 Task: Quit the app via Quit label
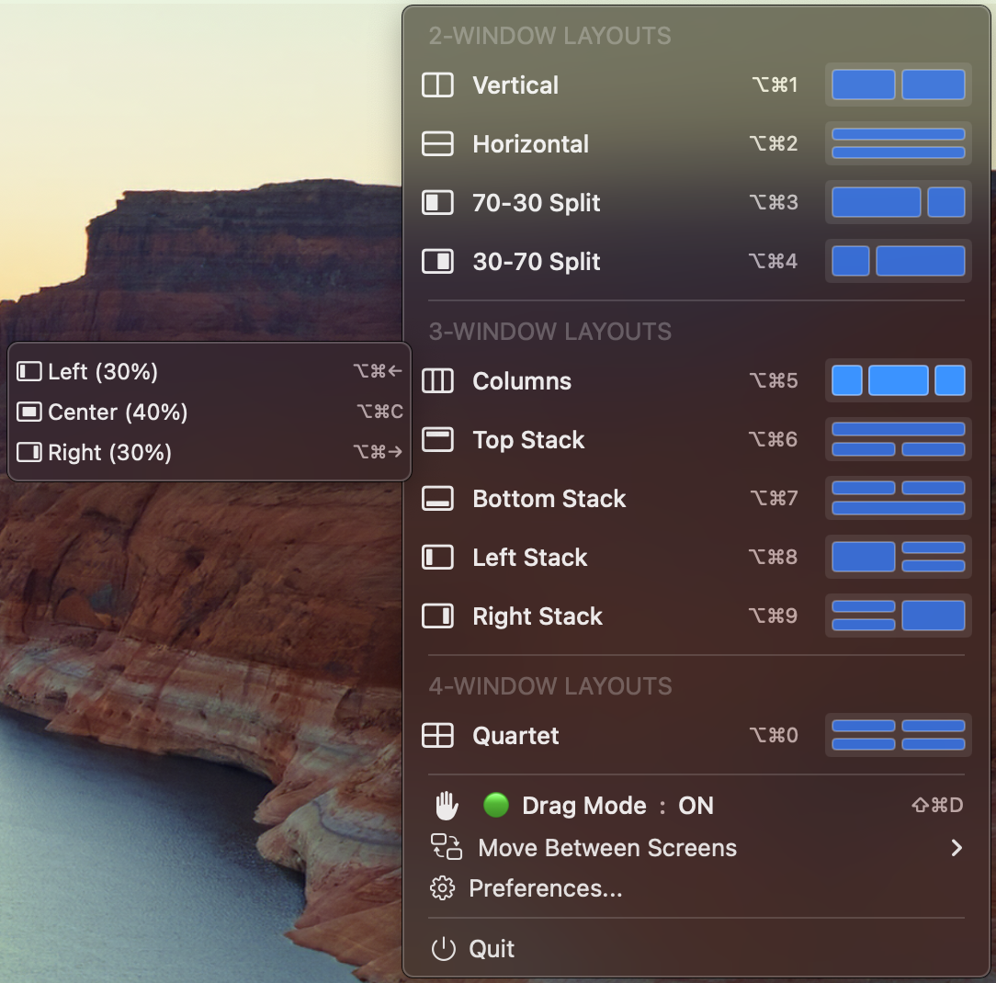pyautogui.click(x=492, y=949)
